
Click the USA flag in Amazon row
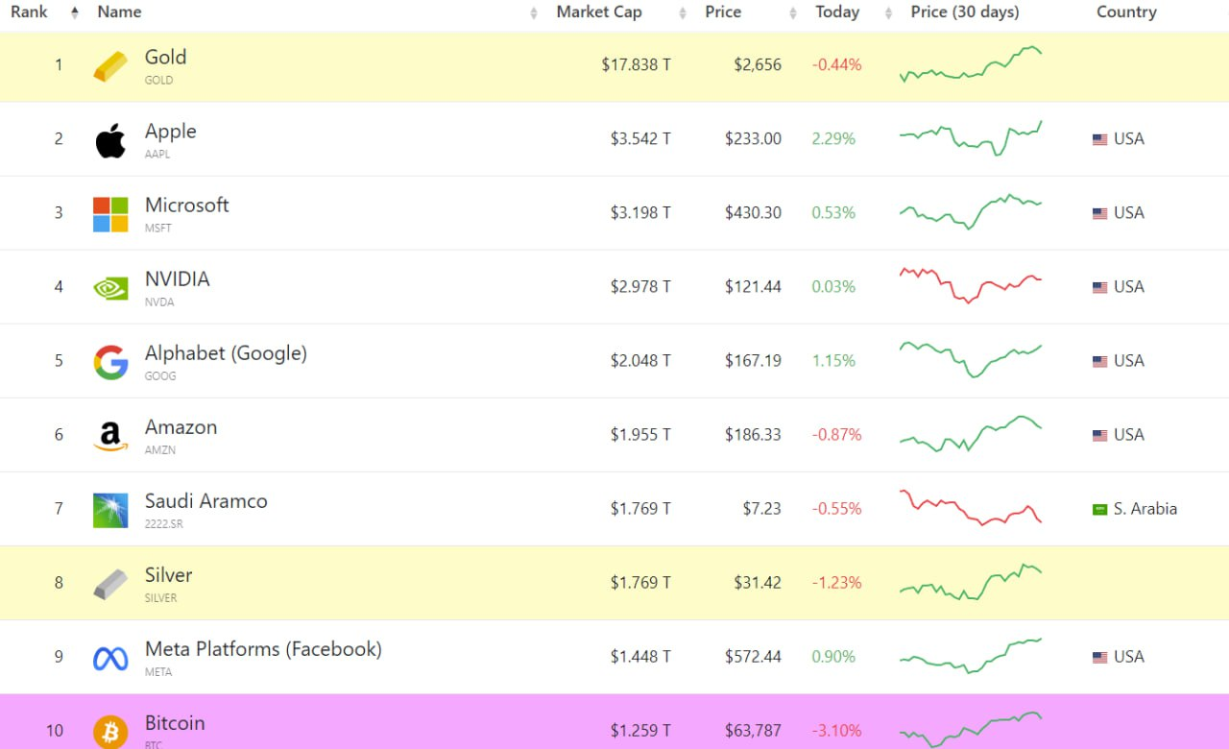pyautogui.click(x=1100, y=435)
